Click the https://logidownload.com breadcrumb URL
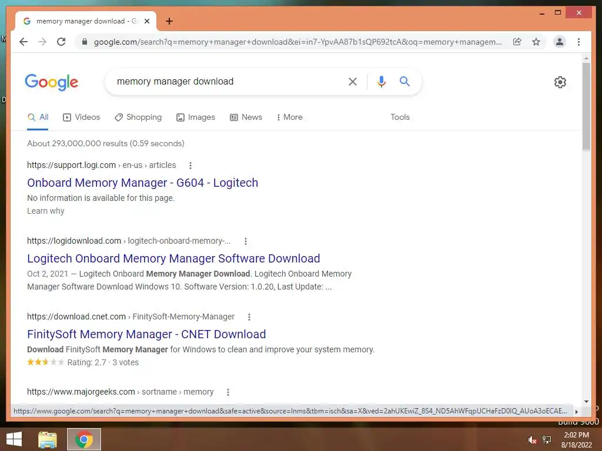 click(74, 241)
